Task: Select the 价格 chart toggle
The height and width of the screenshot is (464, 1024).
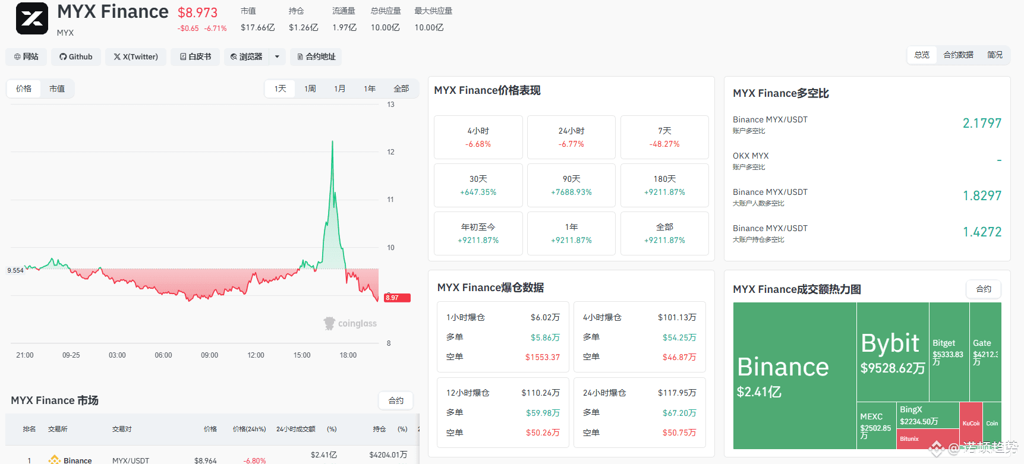Action: [x=24, y=89]
